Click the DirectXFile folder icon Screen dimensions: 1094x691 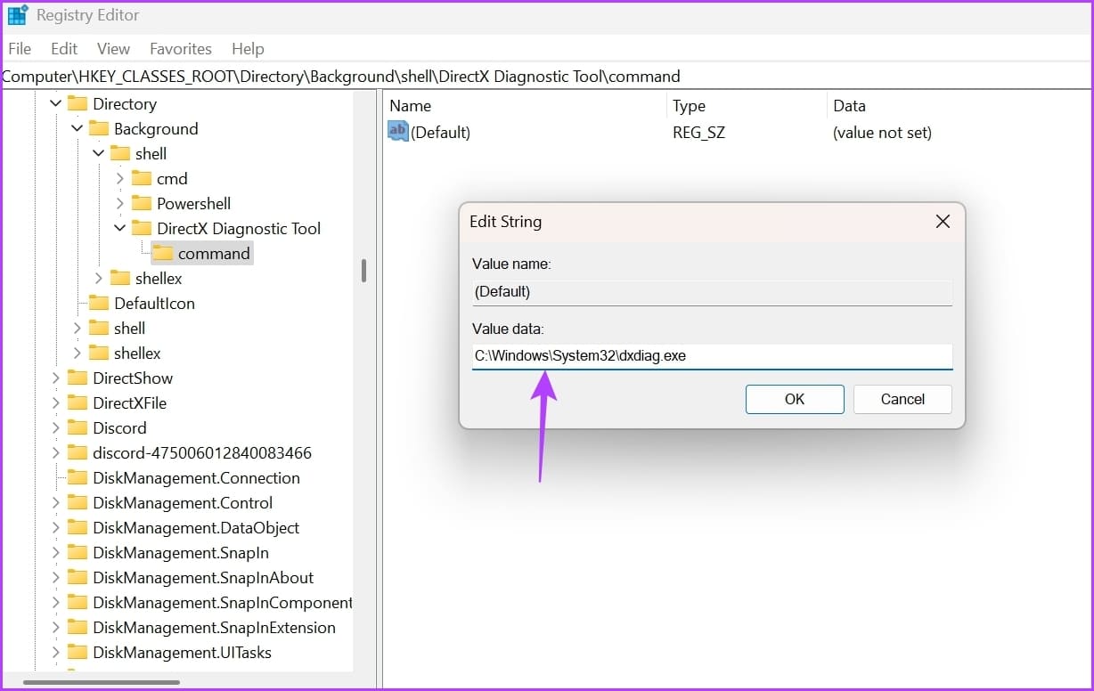click(x=78, y=403)
